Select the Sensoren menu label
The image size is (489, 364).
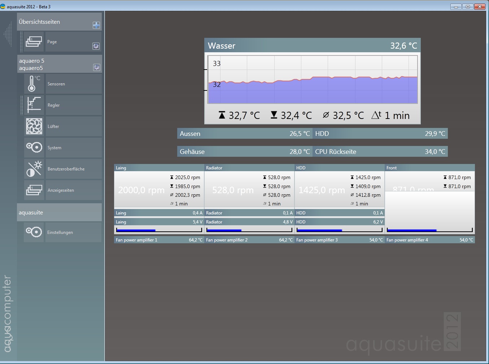(x=56, y=84)
